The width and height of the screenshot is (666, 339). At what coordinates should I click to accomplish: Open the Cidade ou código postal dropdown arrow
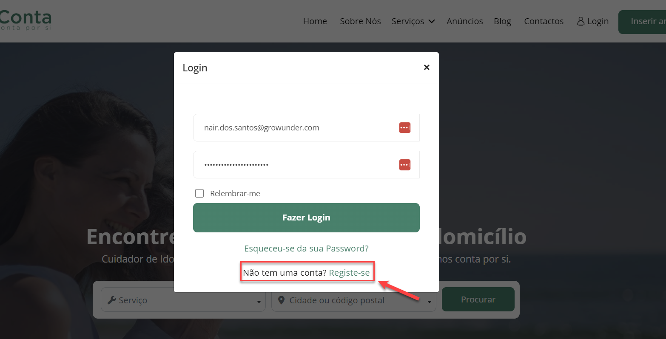tap(429, 302)
